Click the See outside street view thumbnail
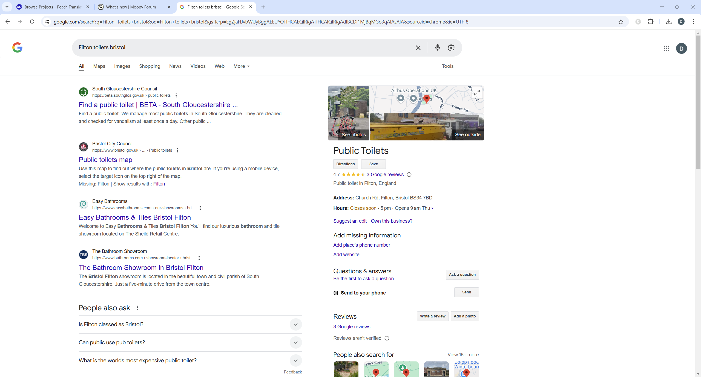 tap(427, 127)
